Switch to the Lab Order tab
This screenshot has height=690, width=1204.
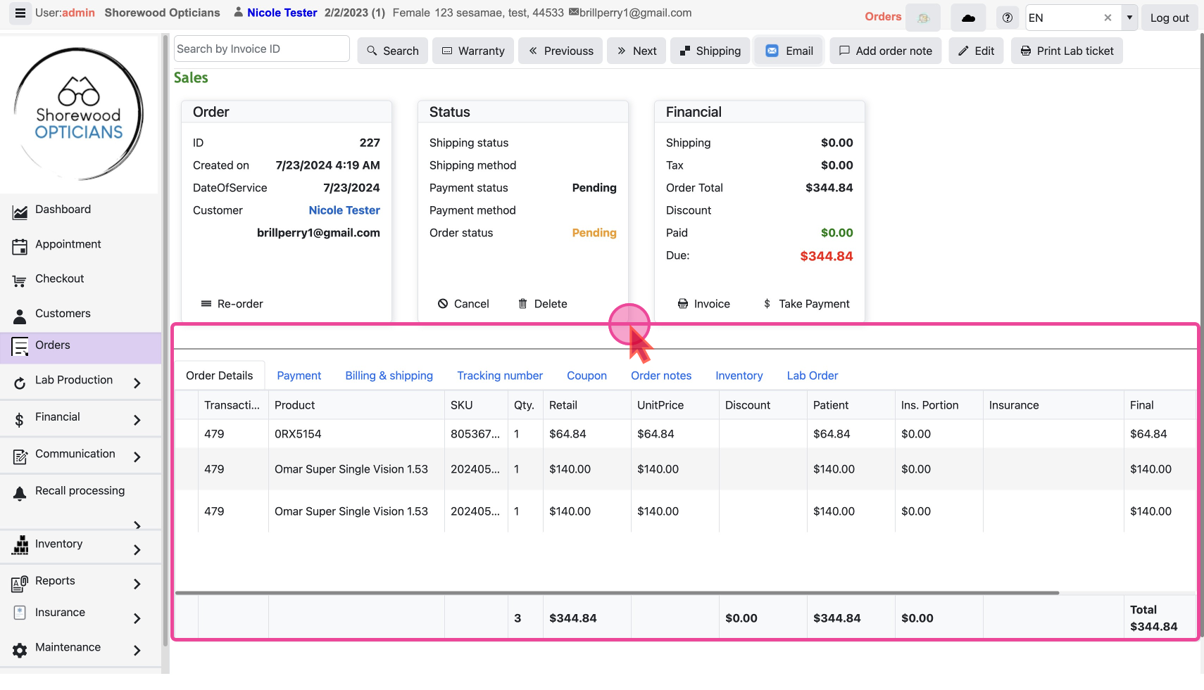click(x=812, y=376)
